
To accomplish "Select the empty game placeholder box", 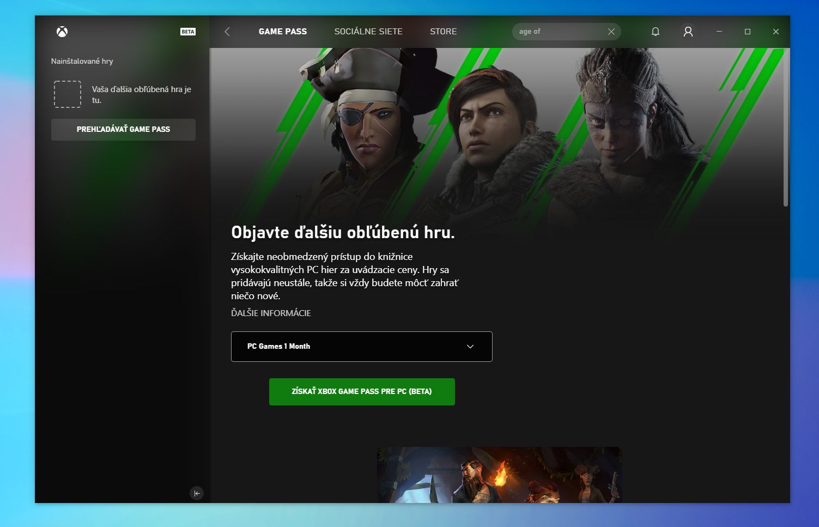I will click(x=68, y=94).
